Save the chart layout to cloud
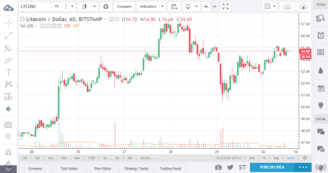 coord(304,7)
